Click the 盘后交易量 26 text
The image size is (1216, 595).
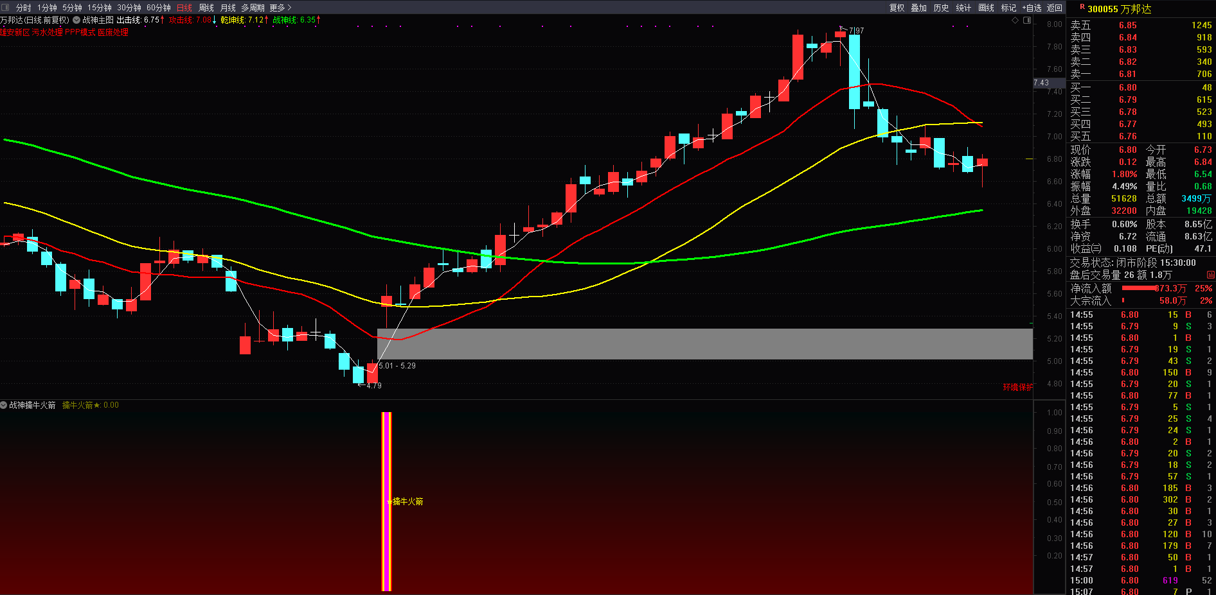[1102, 275]
